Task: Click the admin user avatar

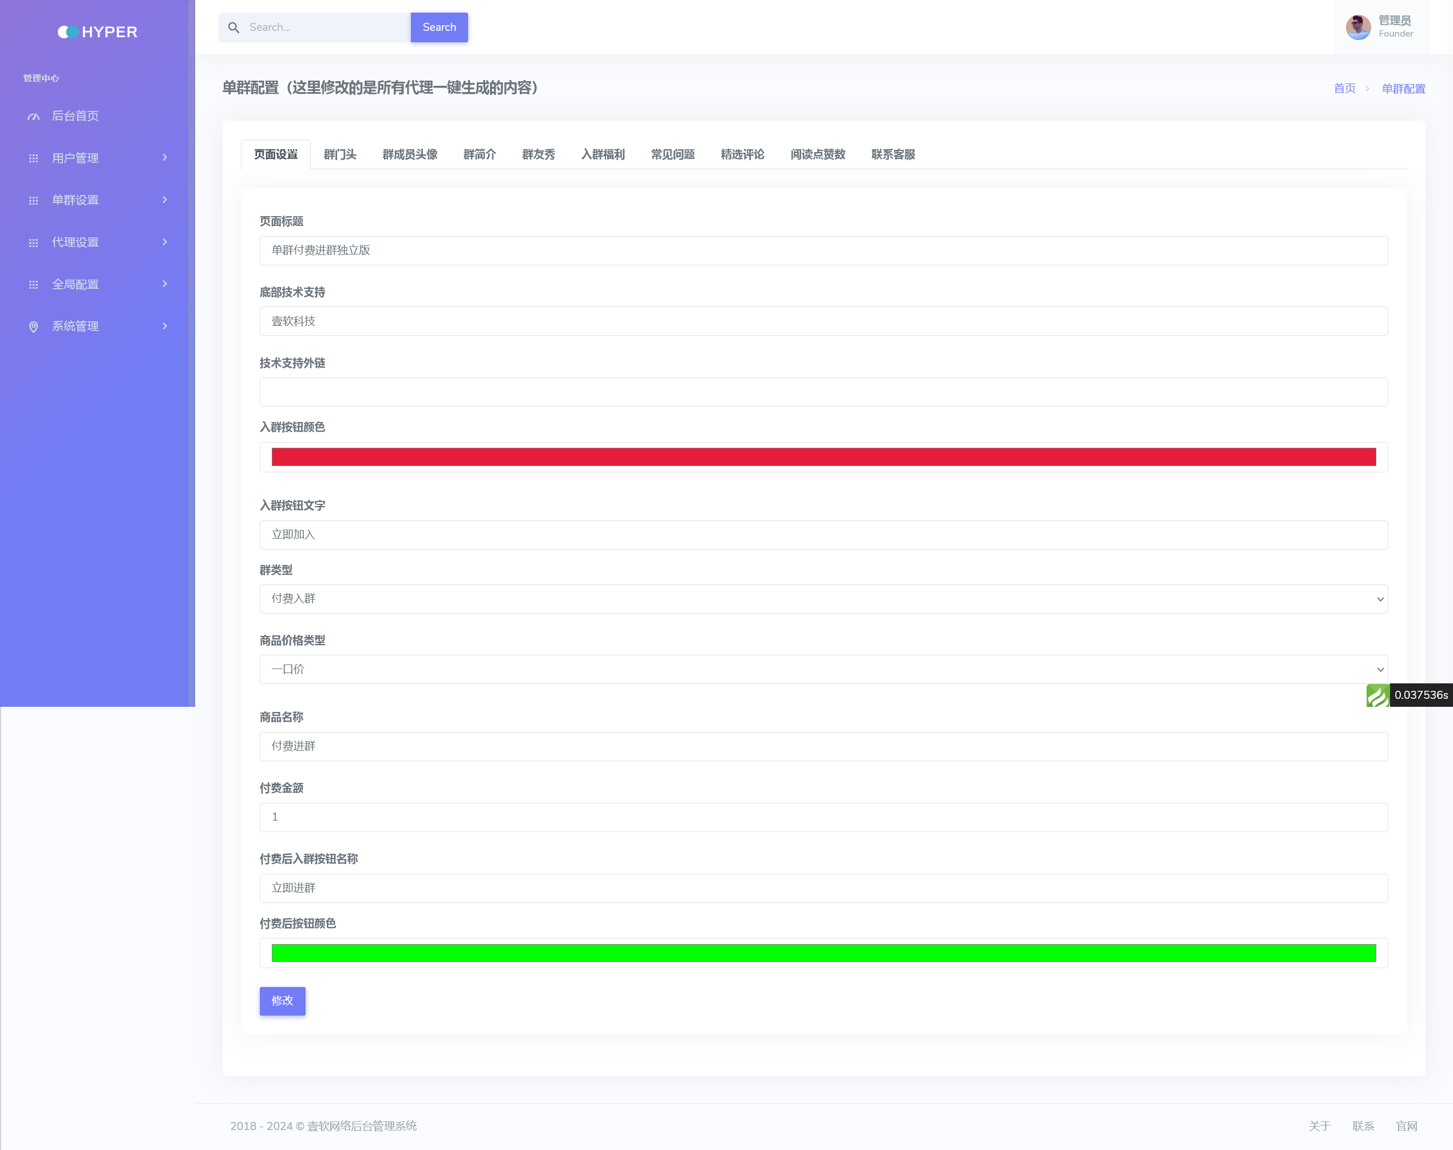Action: (x=1357, y=27)
